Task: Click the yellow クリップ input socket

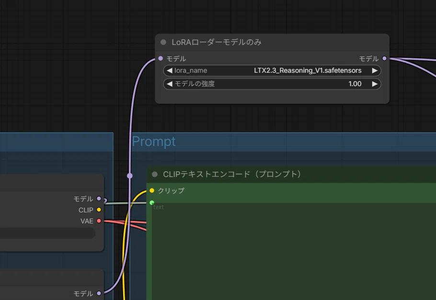Action: coord(152,190)
